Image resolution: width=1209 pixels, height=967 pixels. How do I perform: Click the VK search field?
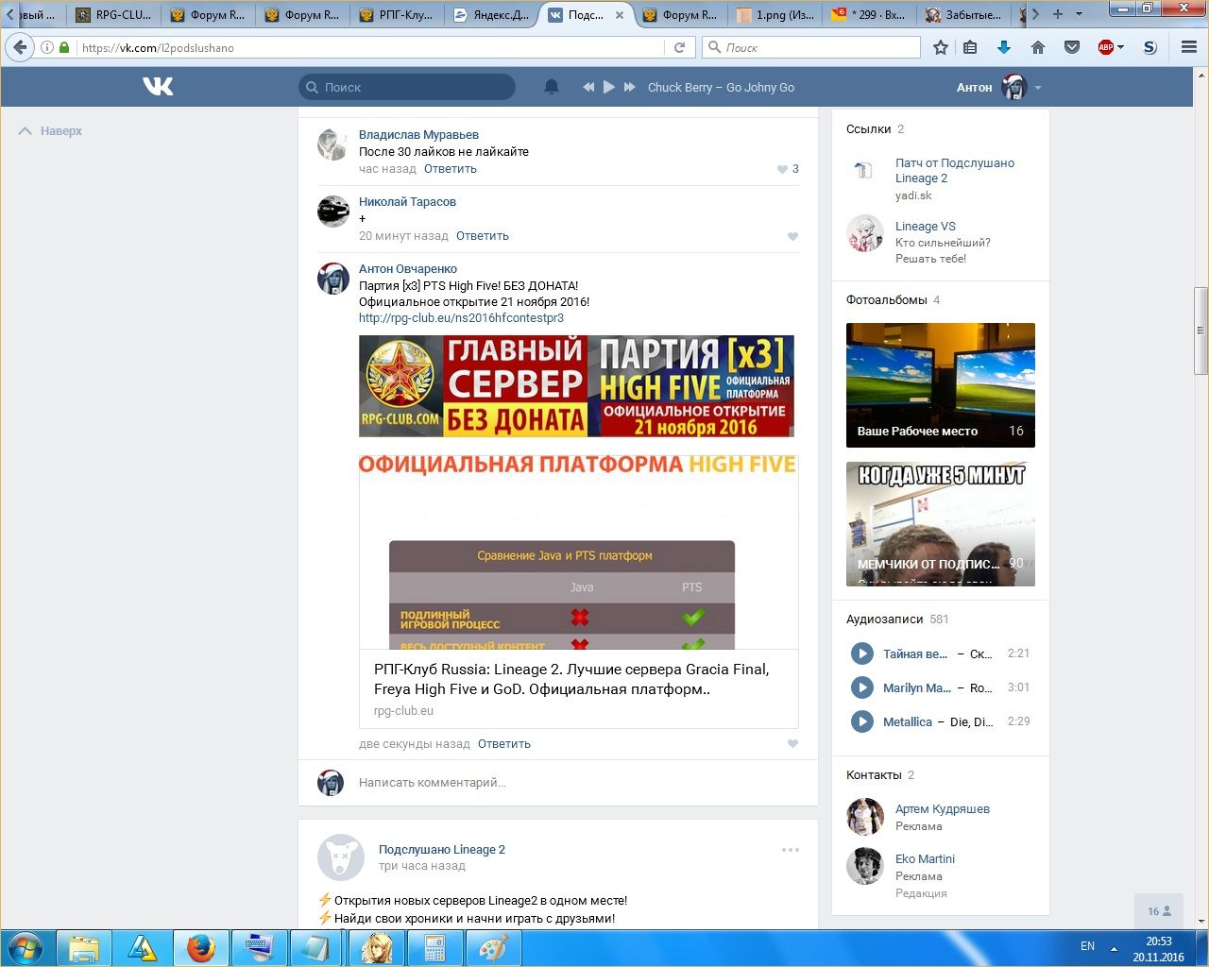point(407,87)
